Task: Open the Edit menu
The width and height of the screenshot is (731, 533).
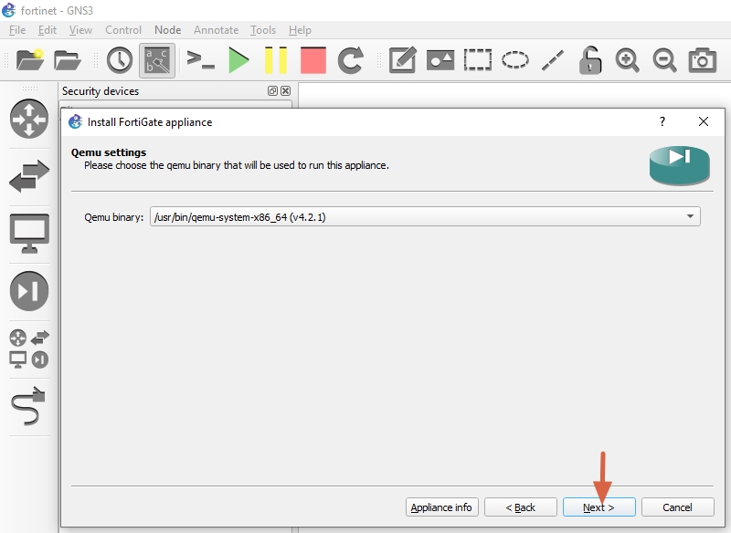Action: point(48,30)
